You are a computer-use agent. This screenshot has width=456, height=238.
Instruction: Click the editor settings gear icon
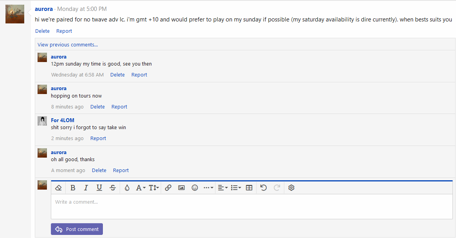tap(291, 188)
